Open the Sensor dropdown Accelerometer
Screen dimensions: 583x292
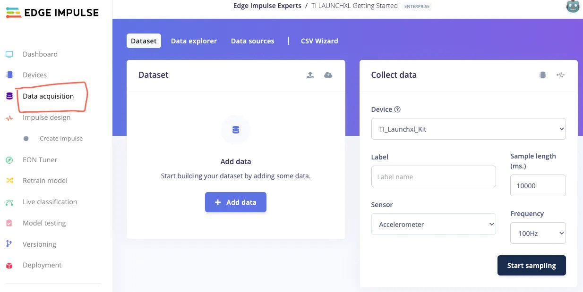click(434, 224)
